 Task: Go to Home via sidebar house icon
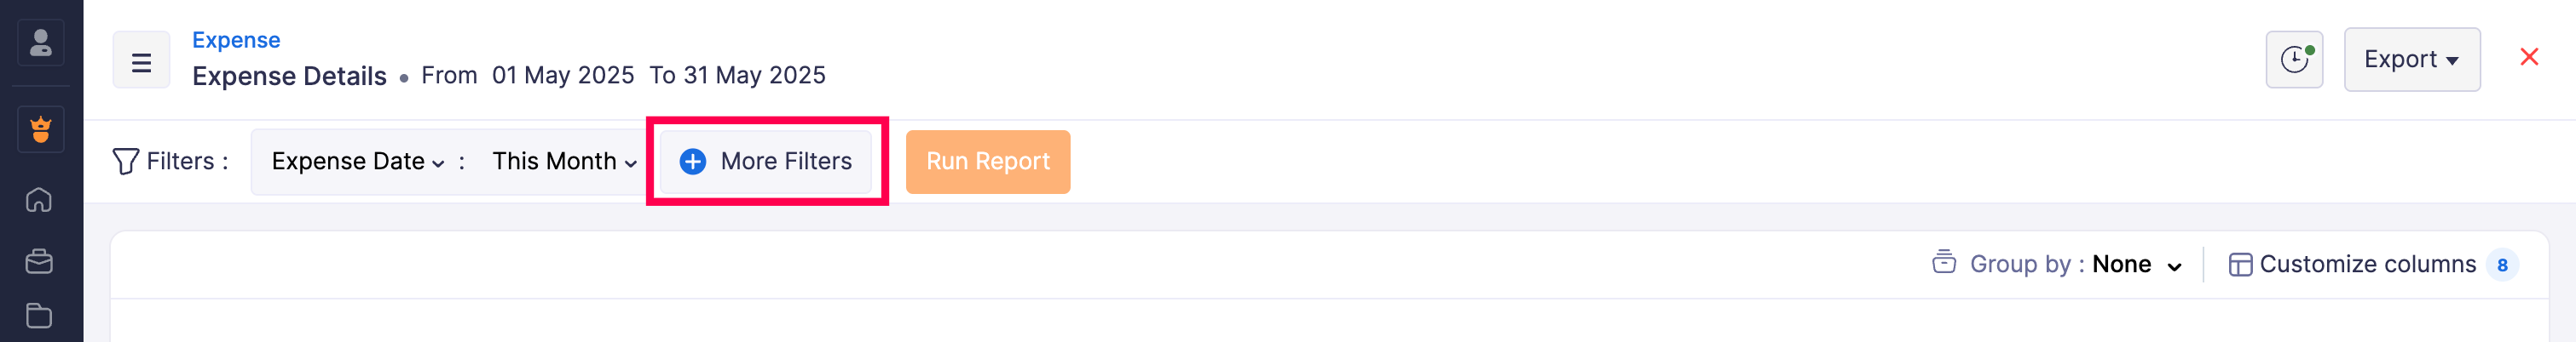39,201
